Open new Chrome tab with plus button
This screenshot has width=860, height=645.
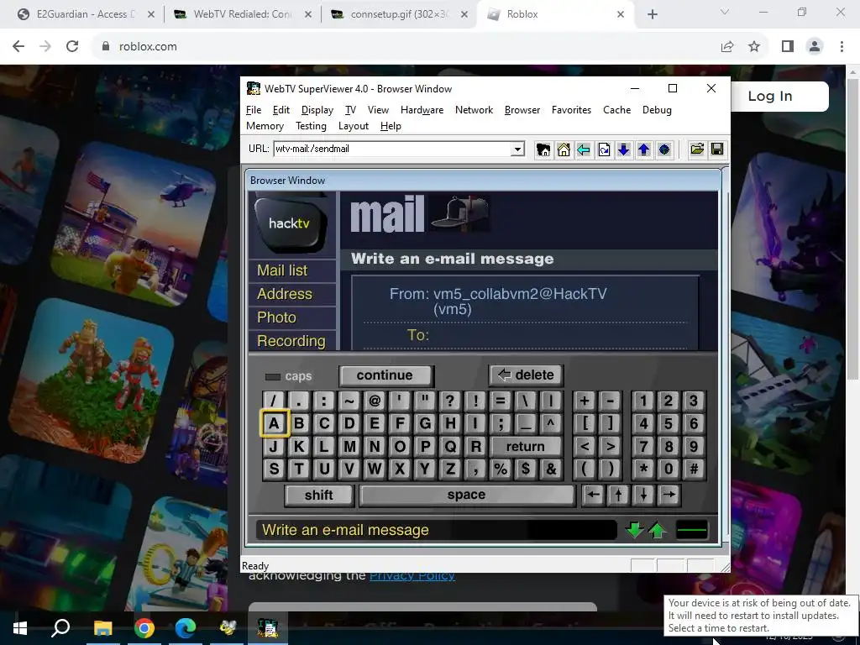click(x=652, y=14)
